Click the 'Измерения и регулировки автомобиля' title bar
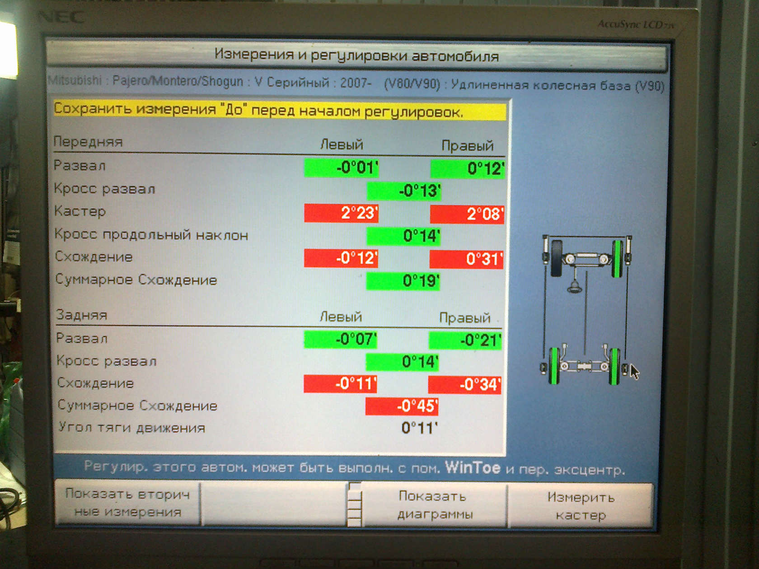This screenshot has width=759, height=569. tap(356, 56)
